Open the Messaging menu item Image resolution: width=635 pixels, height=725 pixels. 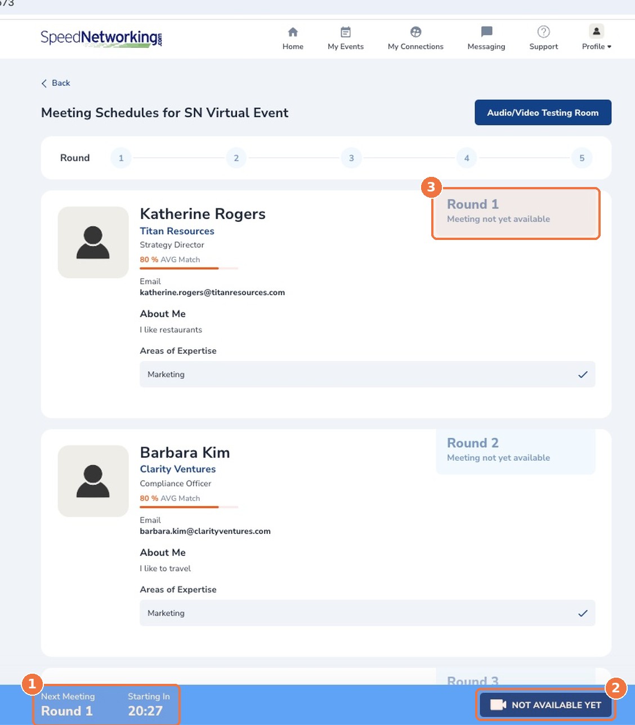pyautogui.click(x=486, y=38)
